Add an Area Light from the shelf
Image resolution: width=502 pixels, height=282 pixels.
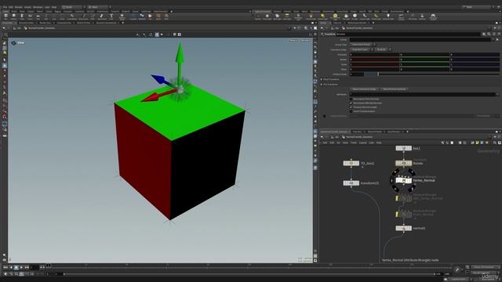coord(287,16)
